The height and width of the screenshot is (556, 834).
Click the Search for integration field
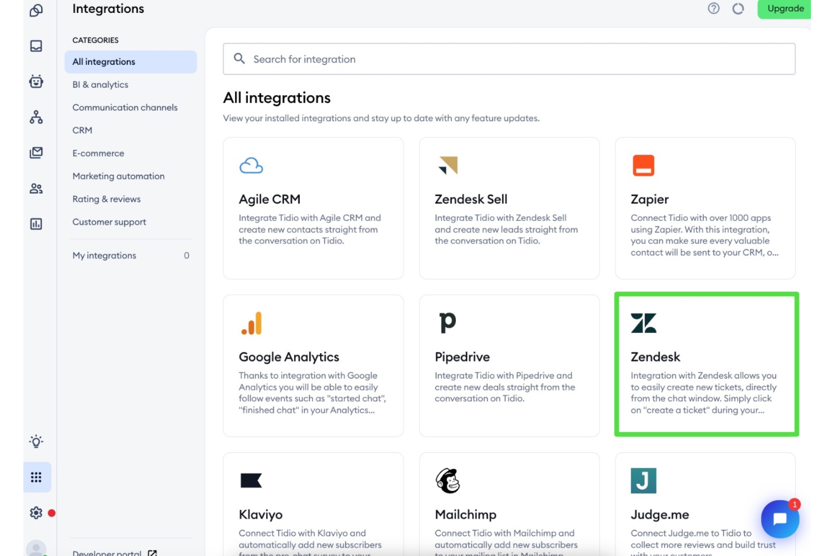(509, 59)
